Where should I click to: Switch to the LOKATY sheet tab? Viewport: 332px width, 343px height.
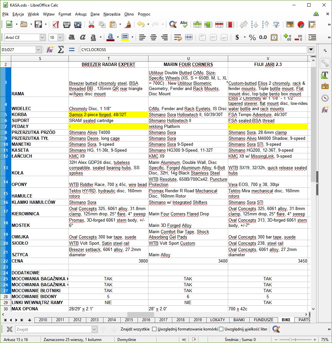pos(218,320)
